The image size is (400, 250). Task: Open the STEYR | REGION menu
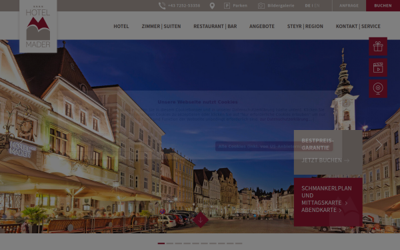click(305, 26)
